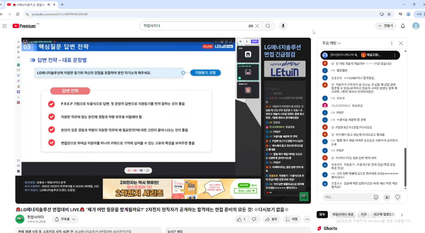
Task: Dislike the video with thumbs down
Action: [x=254, y=219]
